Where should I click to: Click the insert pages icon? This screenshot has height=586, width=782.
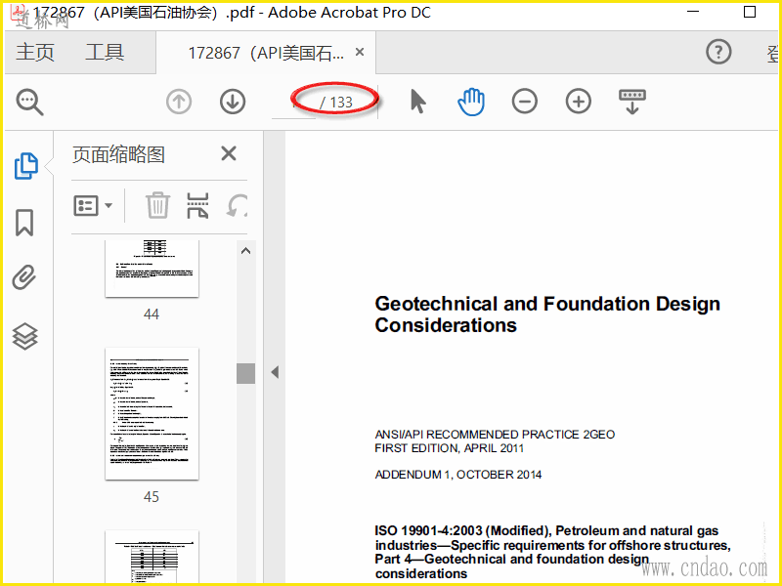coord(197,205)
